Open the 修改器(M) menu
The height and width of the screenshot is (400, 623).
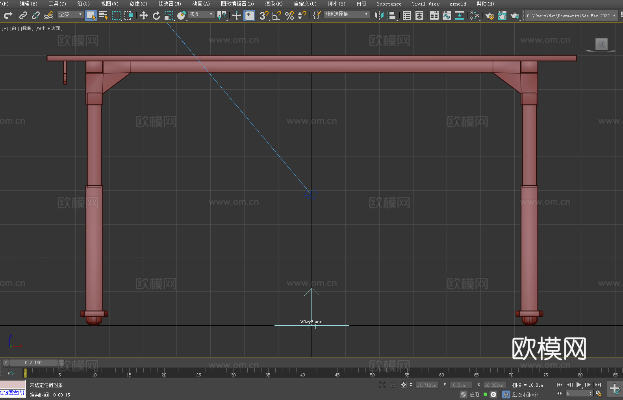tap(170, 4)
